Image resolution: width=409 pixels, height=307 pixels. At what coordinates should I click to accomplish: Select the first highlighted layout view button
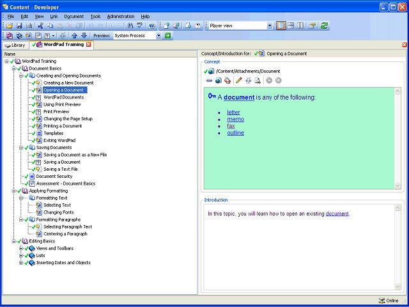click(x=281, y=26)
